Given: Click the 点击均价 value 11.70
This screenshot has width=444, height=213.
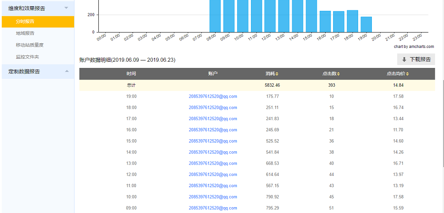Looking at the screenshot, I should pyautogui.click(x=398, y=130).
